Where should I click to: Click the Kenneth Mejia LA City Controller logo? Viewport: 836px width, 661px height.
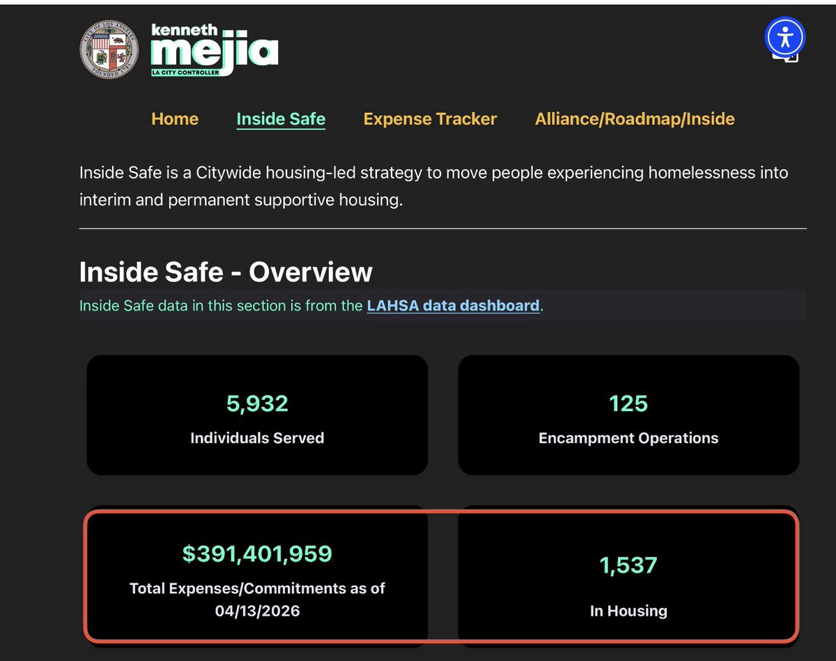[215, 51]
